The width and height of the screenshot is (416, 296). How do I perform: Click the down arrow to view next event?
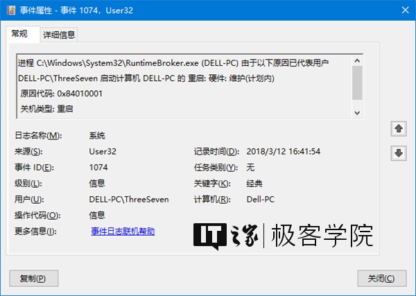(399, 153)
